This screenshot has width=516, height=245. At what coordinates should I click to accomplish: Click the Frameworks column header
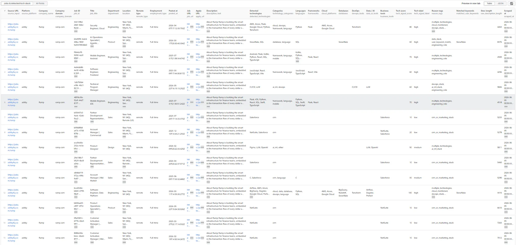click(x=314, y=12)
